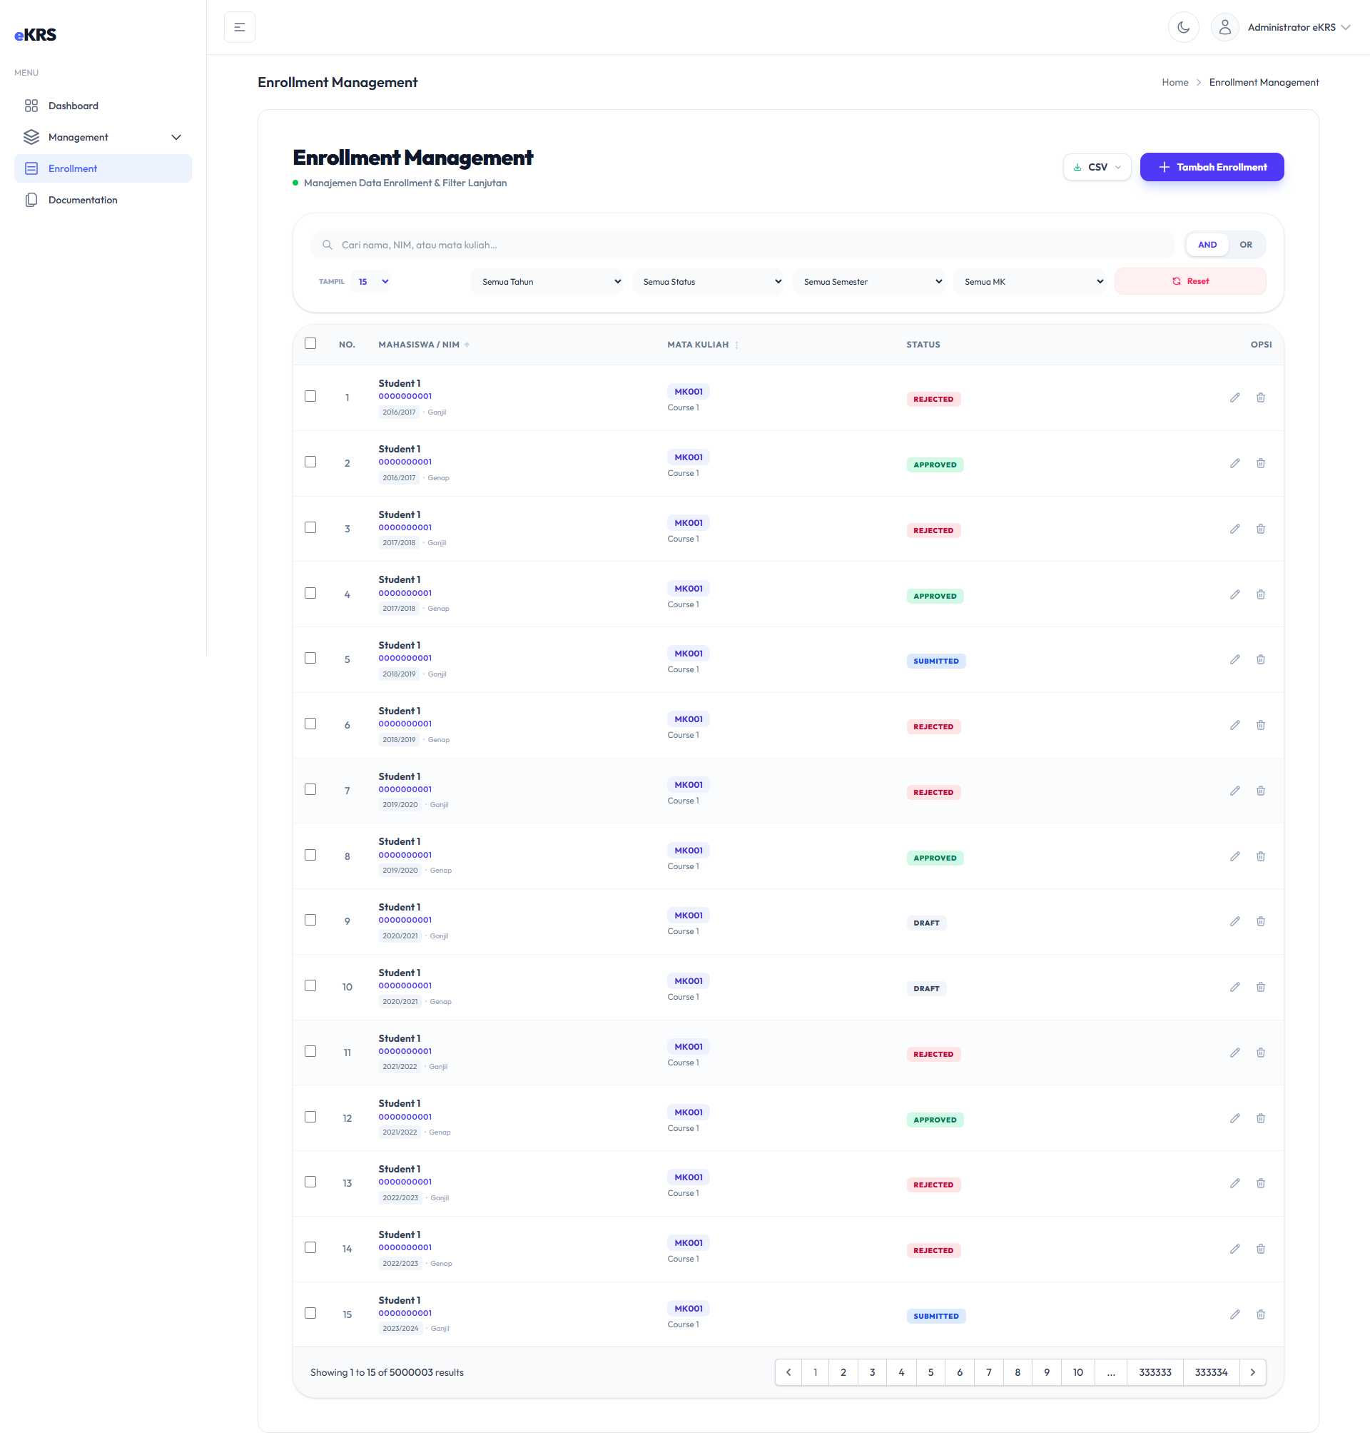Open the Semua Status dropdown
This screenshot has width=1370, height=1450.
708,282
